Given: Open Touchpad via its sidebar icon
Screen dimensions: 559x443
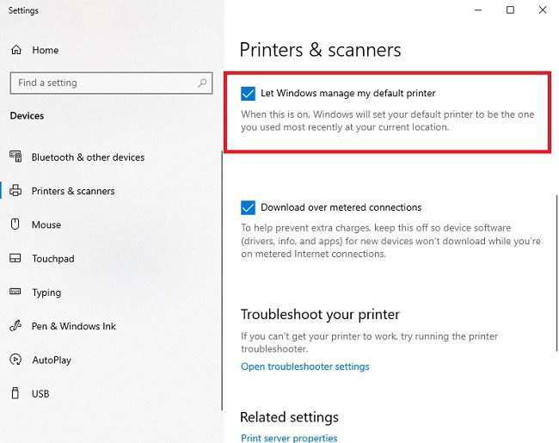Looking at the screenshot, I should pyautogui.click(x=15, y=258).
